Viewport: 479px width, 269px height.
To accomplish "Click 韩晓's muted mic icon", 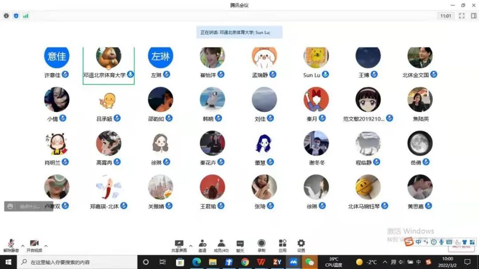I will (x=218, y=118).
